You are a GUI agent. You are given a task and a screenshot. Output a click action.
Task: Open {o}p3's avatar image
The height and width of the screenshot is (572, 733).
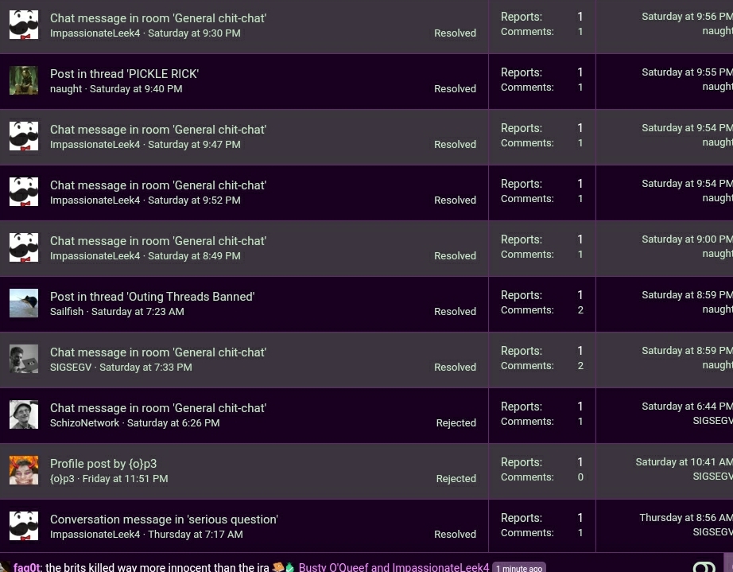point(24,470)
